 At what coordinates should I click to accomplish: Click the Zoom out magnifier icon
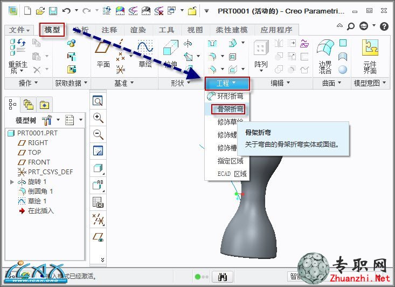(98, 134)
